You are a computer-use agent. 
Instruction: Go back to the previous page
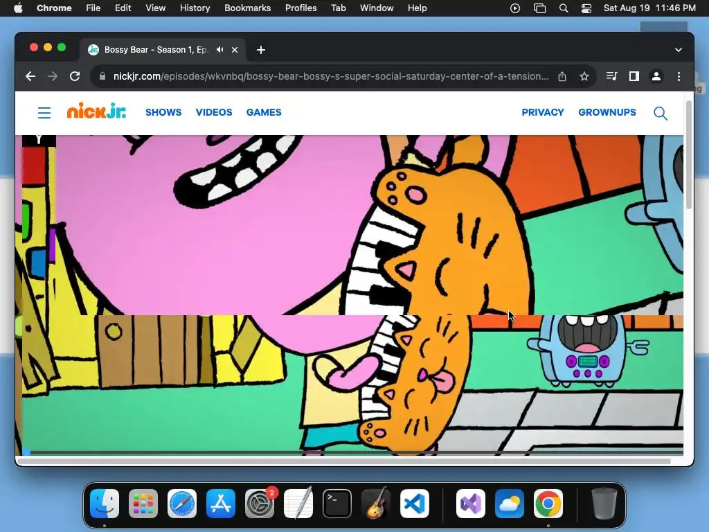[30, 76]
